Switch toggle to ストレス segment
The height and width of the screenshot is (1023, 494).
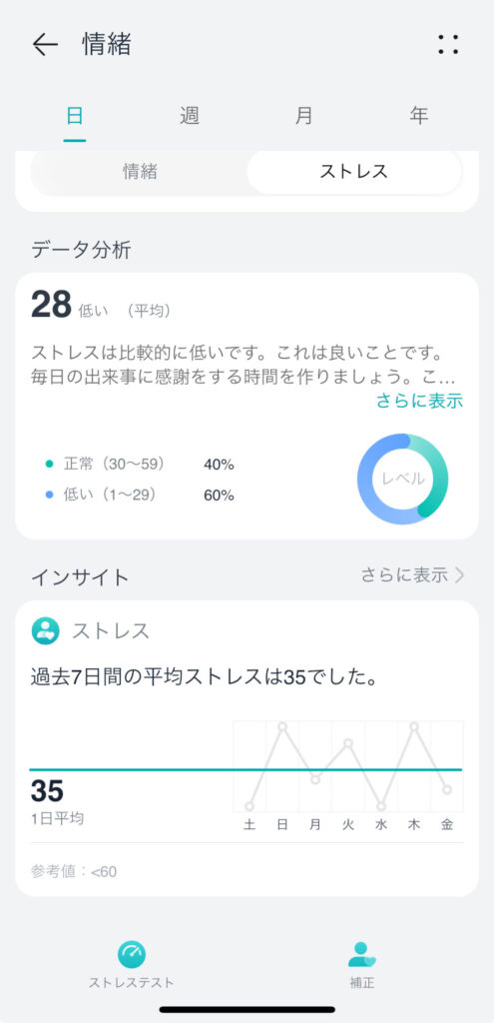click(354, 172)
